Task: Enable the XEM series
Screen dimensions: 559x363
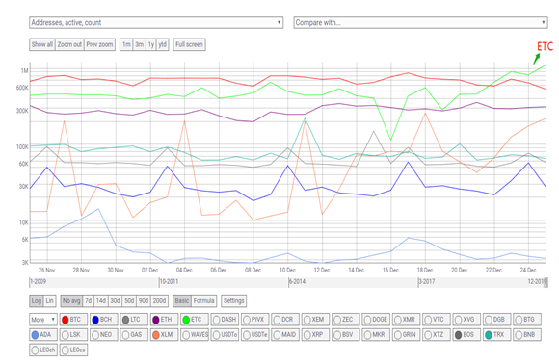Action: 315,320
